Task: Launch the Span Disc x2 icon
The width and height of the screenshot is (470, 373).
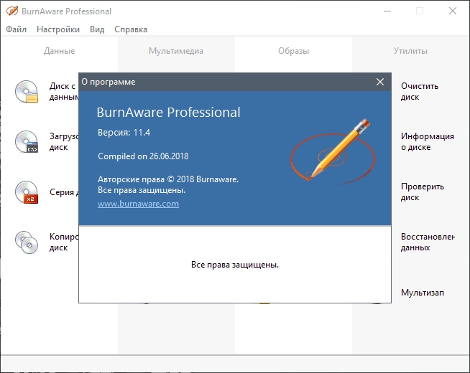Action: tap(27, 192)
